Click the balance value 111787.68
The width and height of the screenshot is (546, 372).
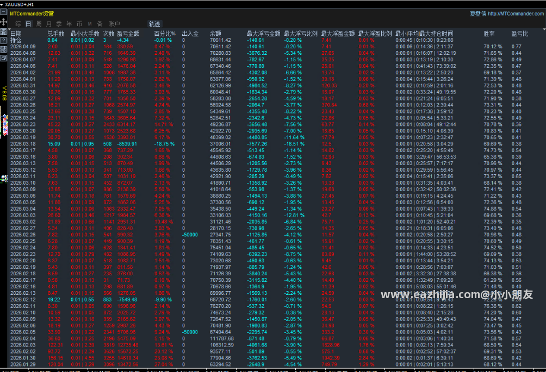[x=222, y=339]
